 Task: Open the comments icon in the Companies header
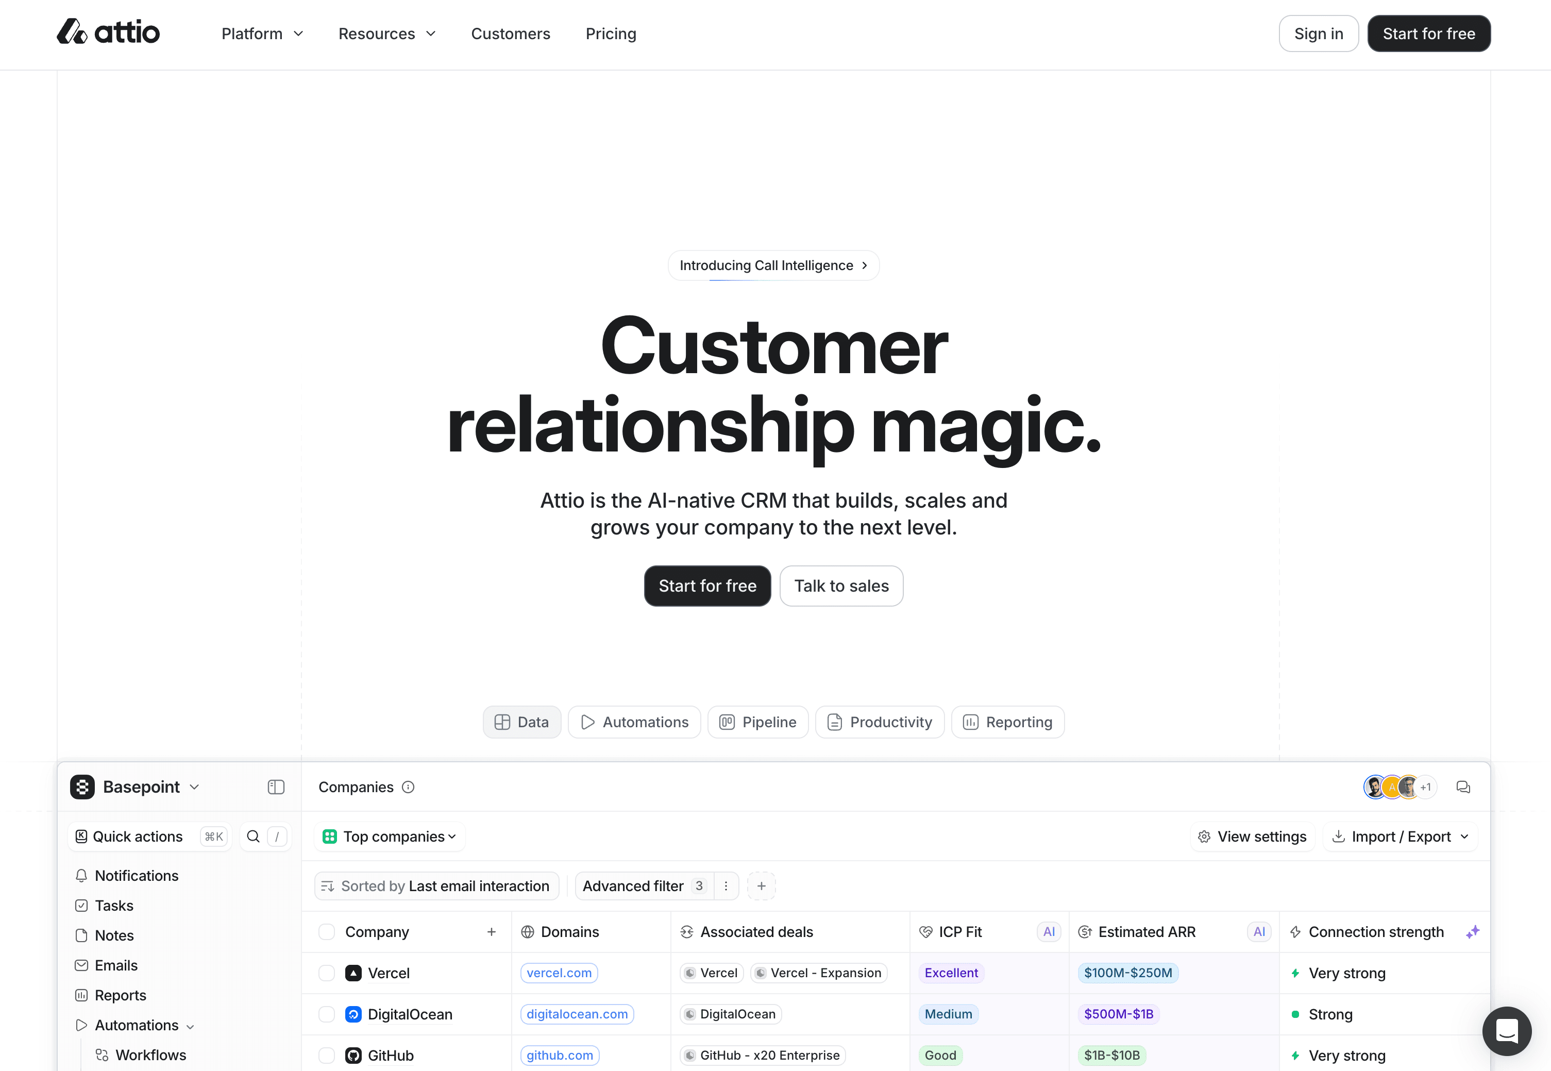(x=1463, y=787)
